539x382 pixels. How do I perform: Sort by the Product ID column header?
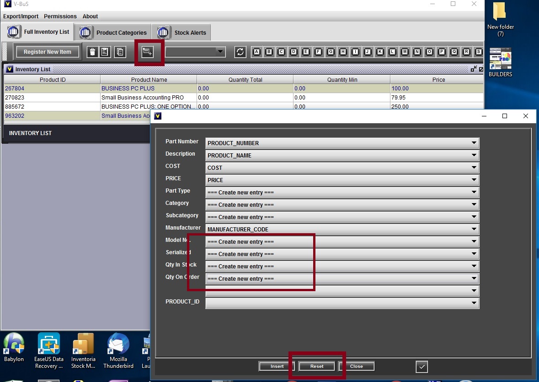pos(52,79)
